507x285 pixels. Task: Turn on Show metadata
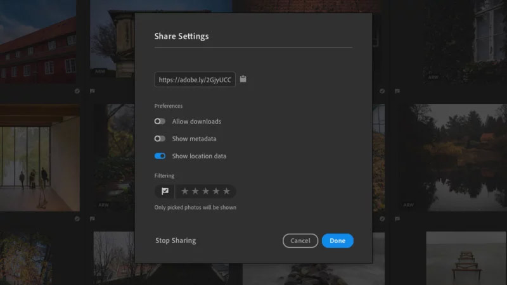point(160,139)
